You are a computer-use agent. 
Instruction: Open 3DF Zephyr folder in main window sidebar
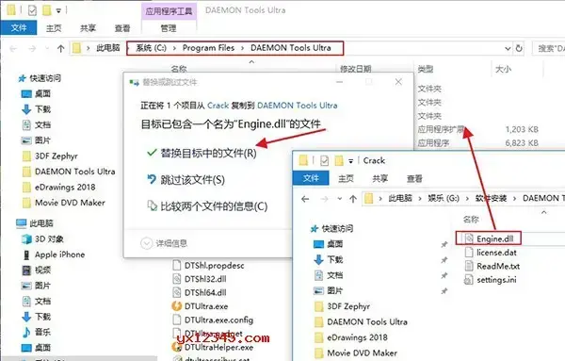point(50,156)
